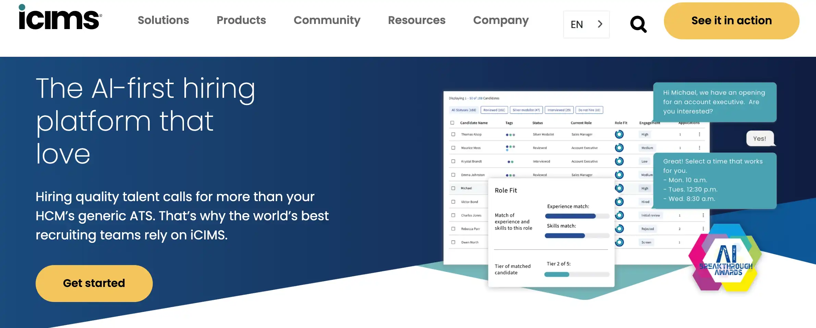This screenshot has height=328, width=816.
Task: Click Role Fit ring for Emma Johnston
Action: (619, 175)
